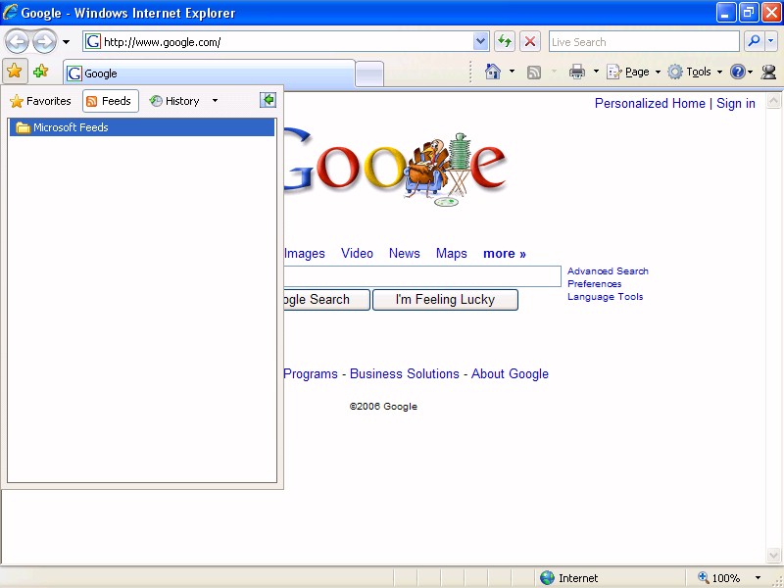
Task: Click the Internet Explorer title bar icon
Action: coord(10,12)
